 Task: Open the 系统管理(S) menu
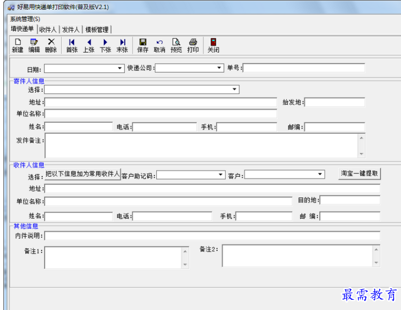25,19
